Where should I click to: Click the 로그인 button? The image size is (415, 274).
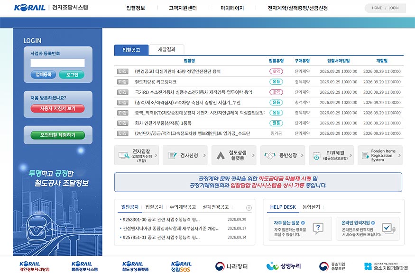coord(72,75)
